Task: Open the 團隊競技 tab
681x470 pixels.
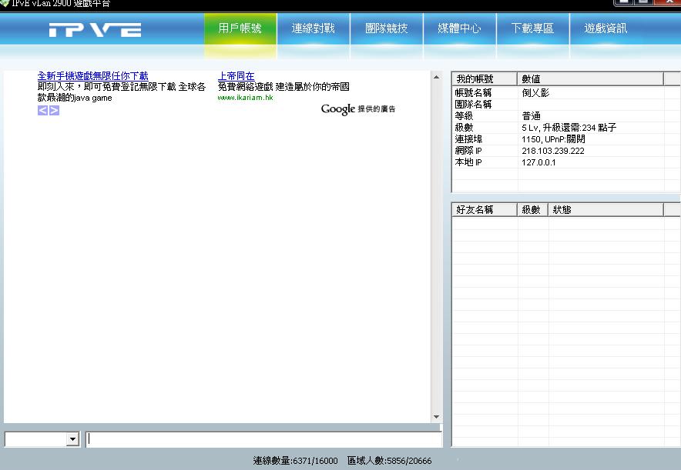Action: [387, 28]
